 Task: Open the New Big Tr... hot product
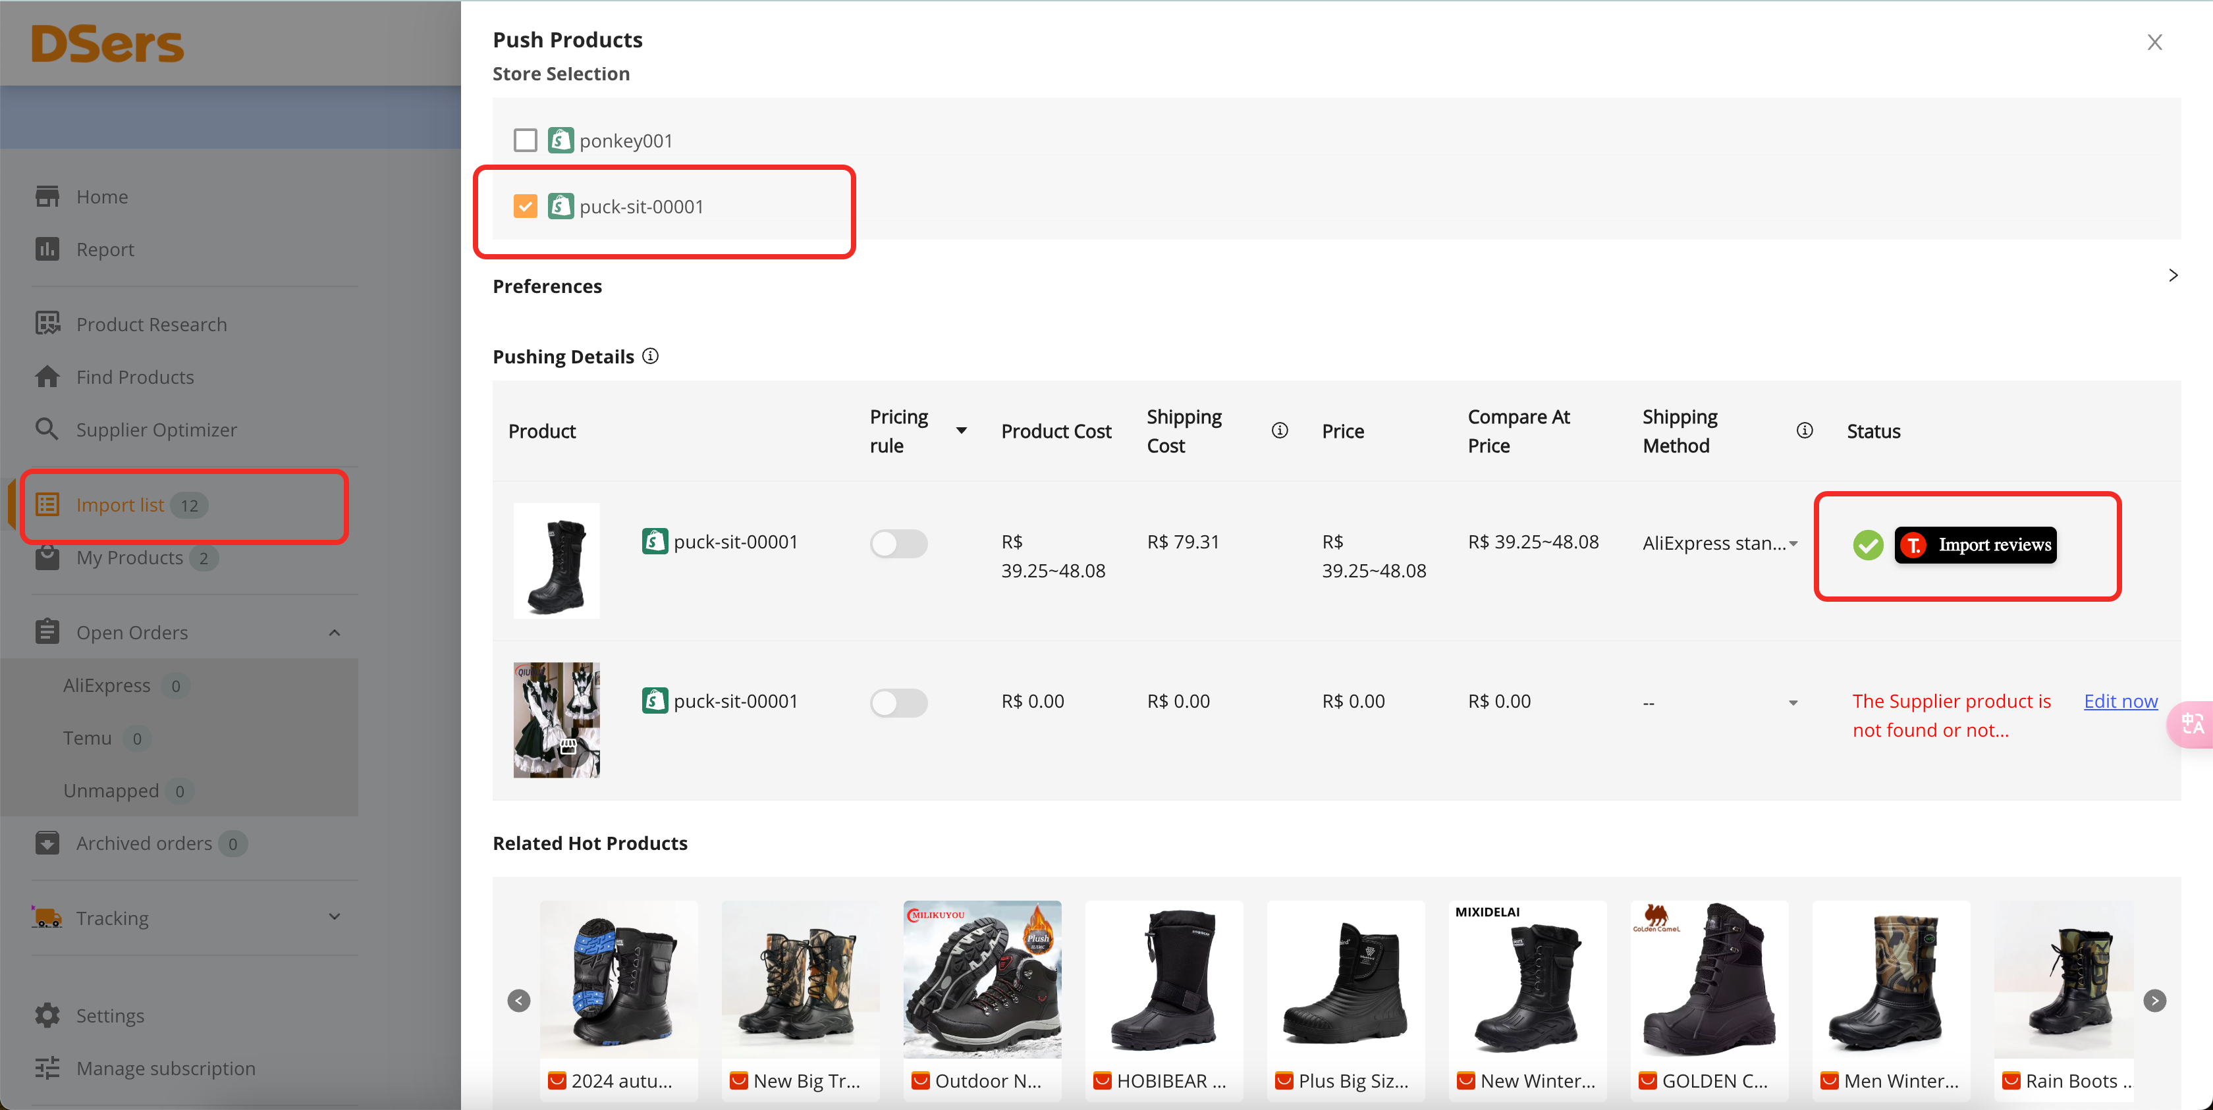(x=801, y=1001)
